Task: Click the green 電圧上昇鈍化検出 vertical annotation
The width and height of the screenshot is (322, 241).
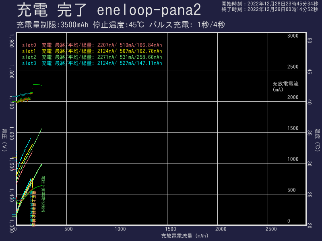Action: coord(43,194)
